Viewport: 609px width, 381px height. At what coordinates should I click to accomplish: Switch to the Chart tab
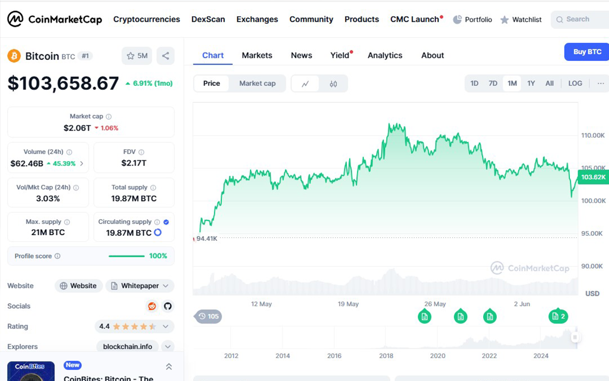pos(213,55)
